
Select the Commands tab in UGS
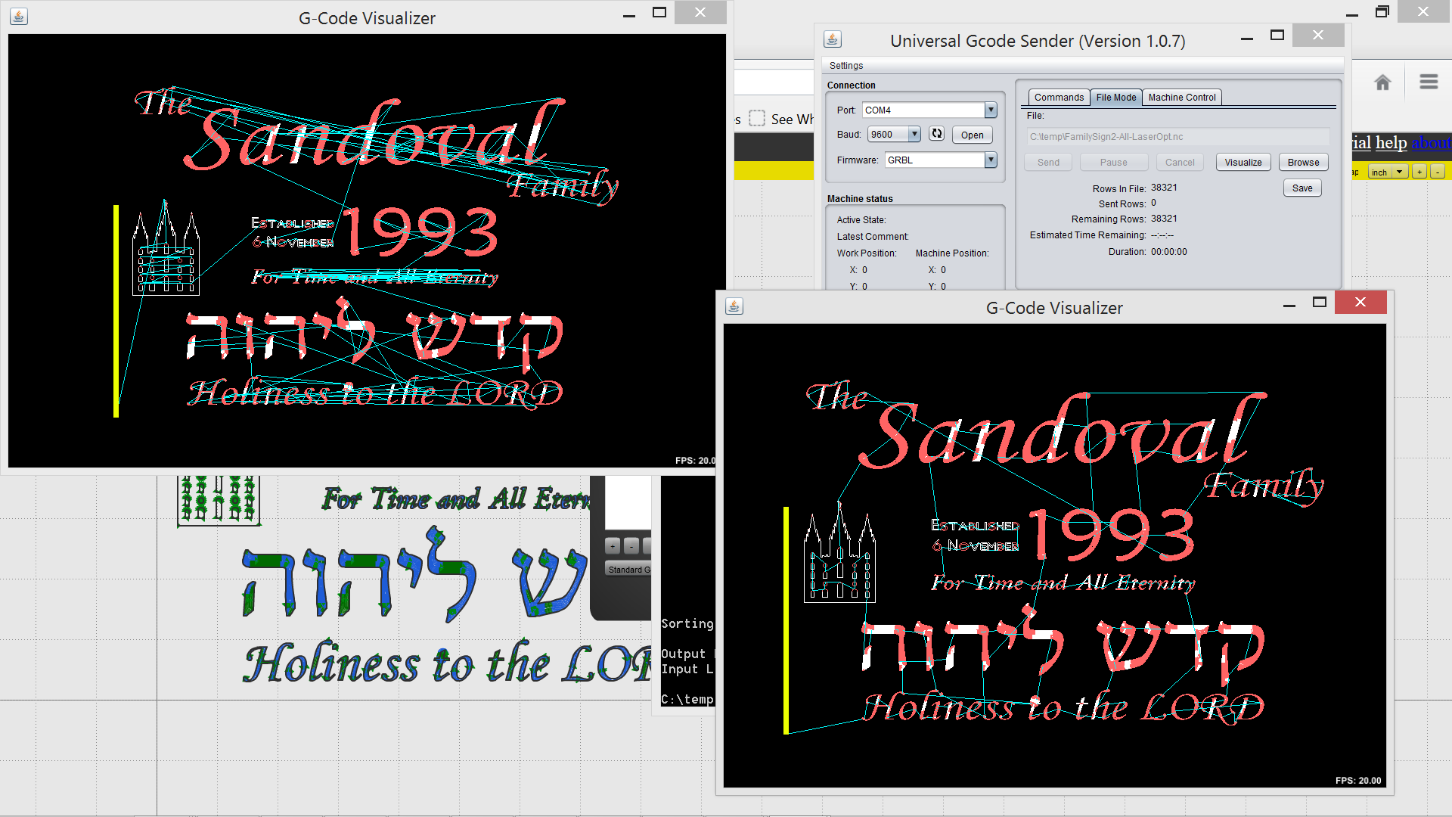tap(1057, 97)
